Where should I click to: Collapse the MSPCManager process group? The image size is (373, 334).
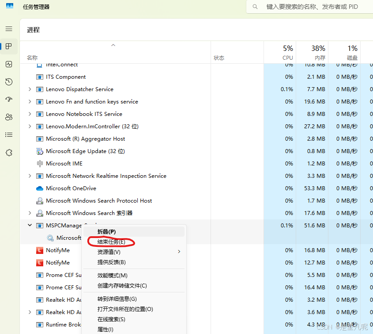(x=30, y=225)
